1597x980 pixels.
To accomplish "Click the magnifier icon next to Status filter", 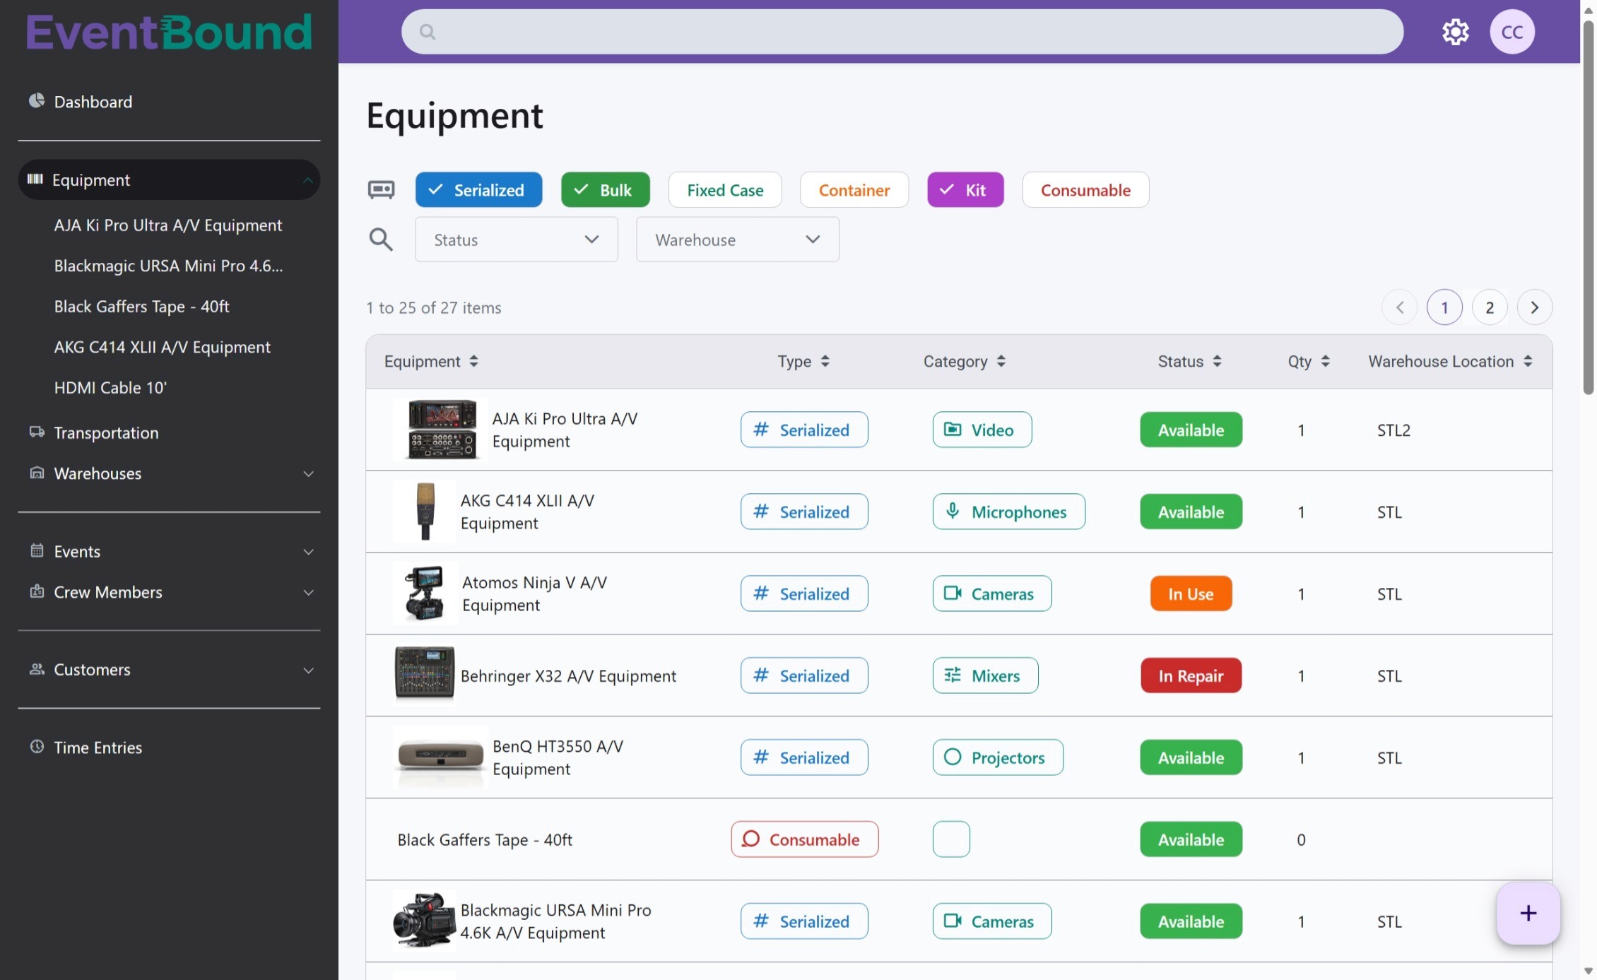I will (x=381, y=240).
